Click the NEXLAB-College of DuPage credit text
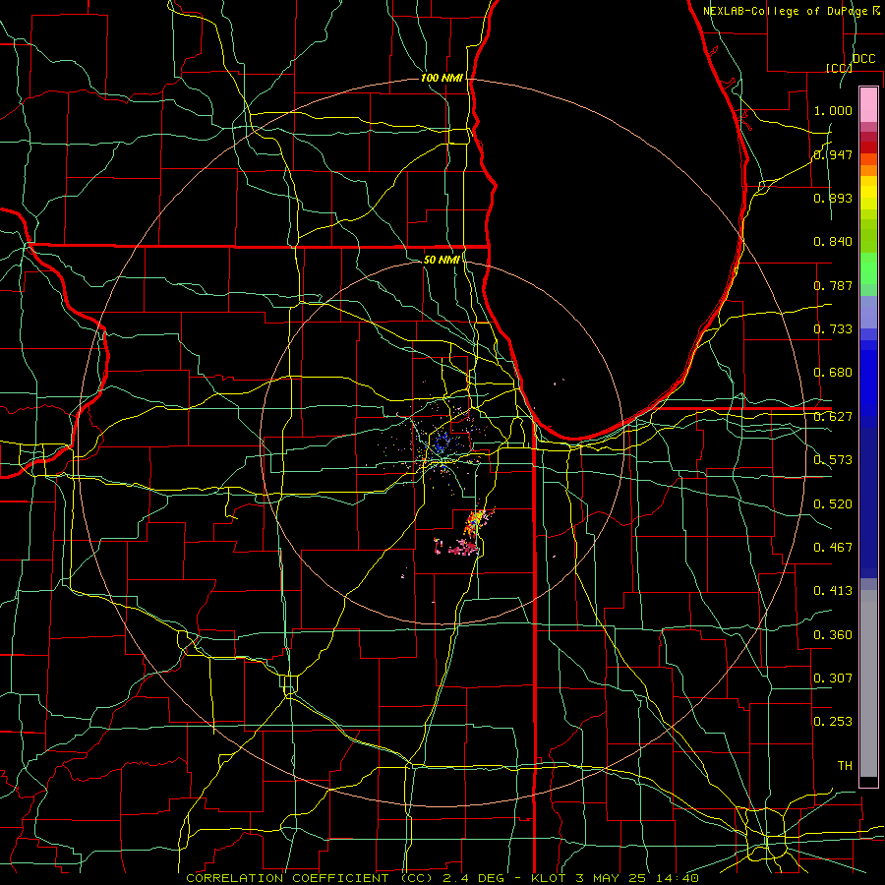 pyautogui.click(x=786, y=11)
